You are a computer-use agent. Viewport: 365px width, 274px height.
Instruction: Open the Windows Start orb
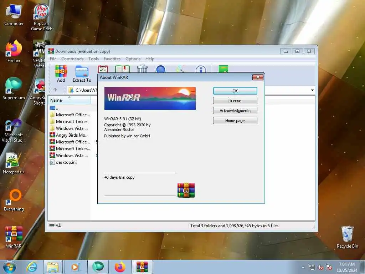pos(10,267)
